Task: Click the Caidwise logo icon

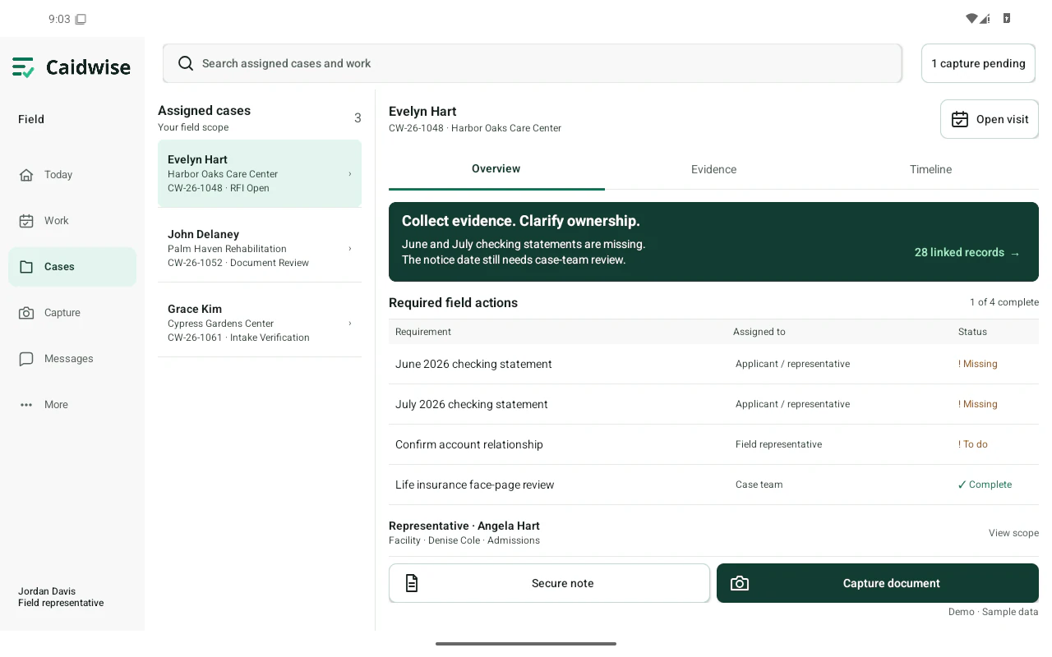Action: click(24, 67)
